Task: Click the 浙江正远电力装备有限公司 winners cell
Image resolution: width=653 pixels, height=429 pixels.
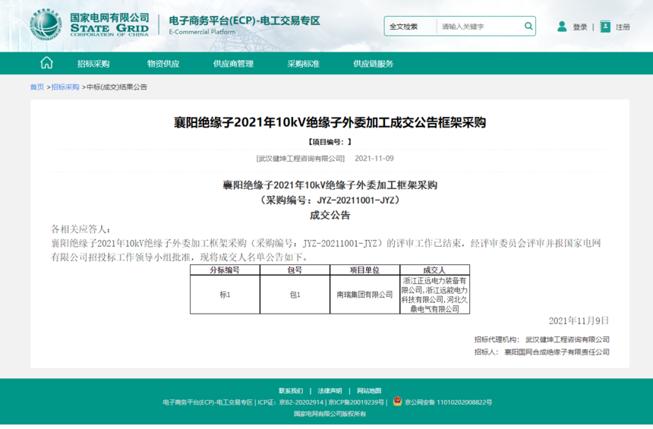Action: point(434,295)
